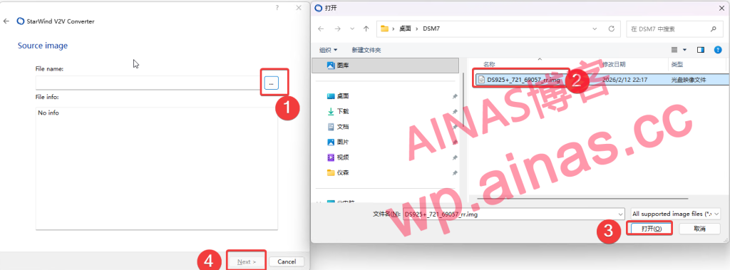Click the Next button in StarWind converter
The height and width of the screenshot is (270, 730).
point(247,261)
